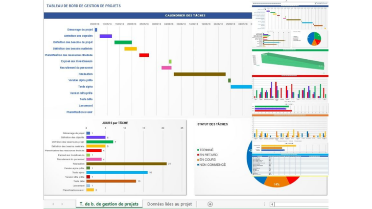Click the sheet tab splitter dots
This screenshot has height=209, width=372.
264,204
